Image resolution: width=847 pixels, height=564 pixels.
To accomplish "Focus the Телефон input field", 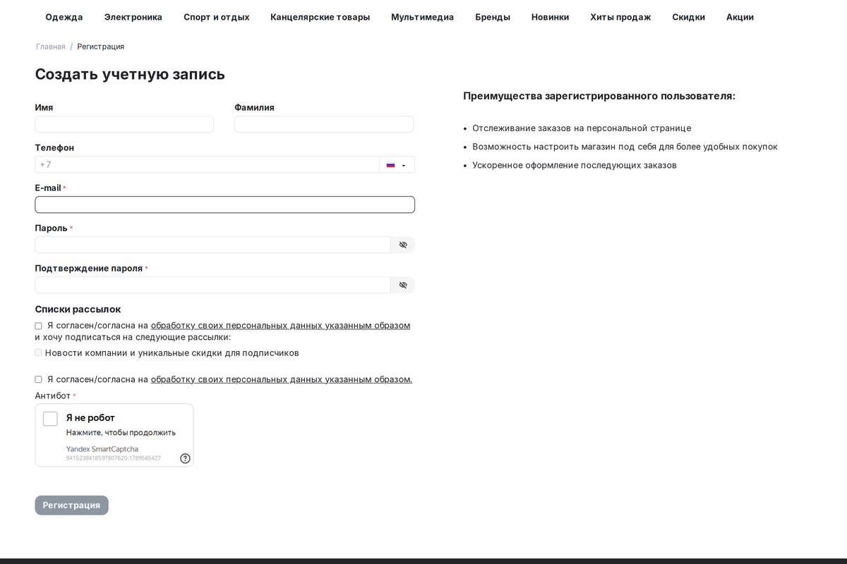I will (208, 164).
